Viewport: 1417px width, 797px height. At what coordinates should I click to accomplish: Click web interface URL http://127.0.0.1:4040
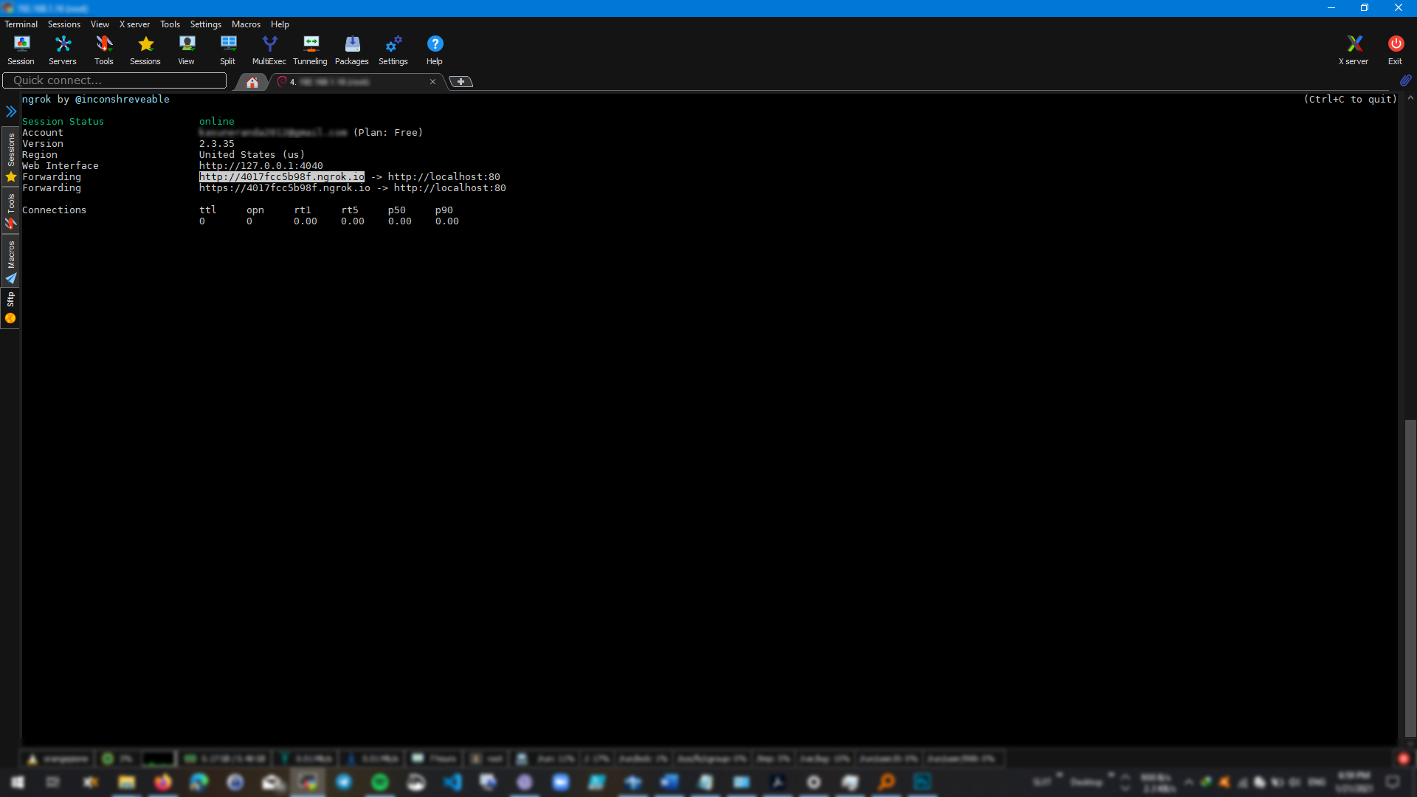(x=261, y=166)
